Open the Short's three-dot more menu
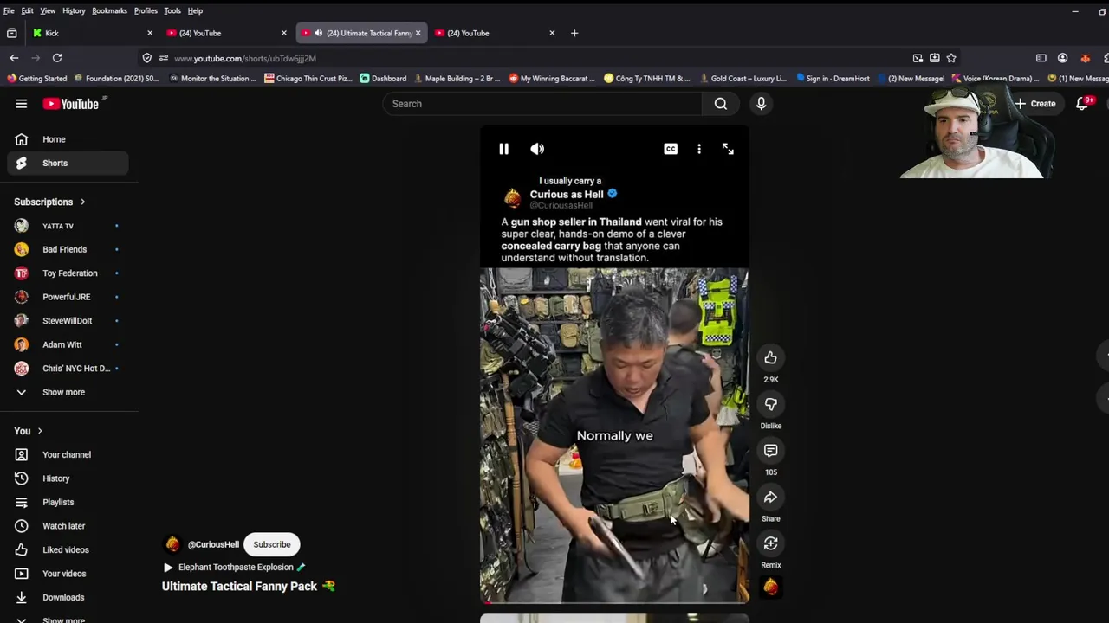Viewport: 1109px width, 623px height. (x=699, y=149)
